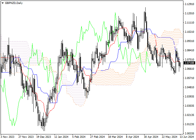Click price axis label 2.00335

click(189, 133)
